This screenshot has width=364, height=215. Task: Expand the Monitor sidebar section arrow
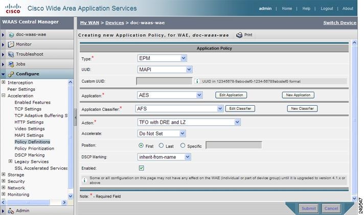point(3,44)
